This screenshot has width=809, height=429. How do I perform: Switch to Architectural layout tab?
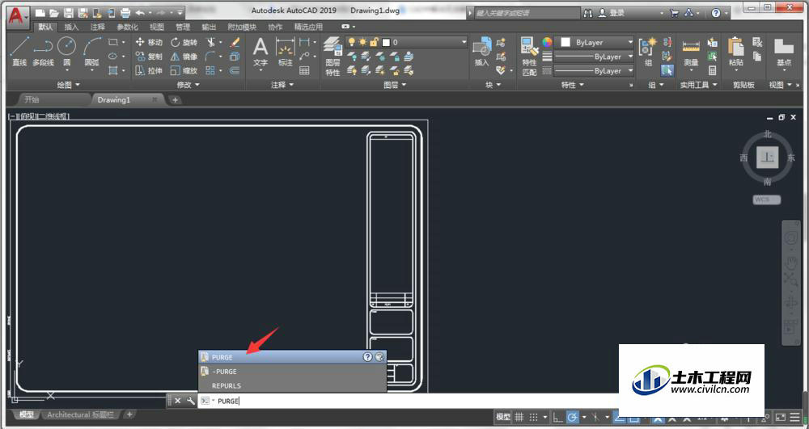pos(80,414)
